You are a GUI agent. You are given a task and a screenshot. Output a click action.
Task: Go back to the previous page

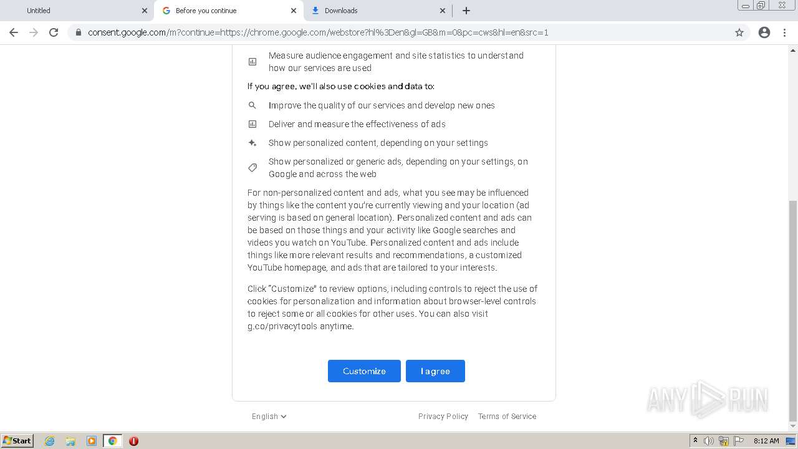14,32
